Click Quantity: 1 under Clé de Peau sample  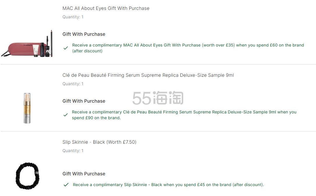73,84
